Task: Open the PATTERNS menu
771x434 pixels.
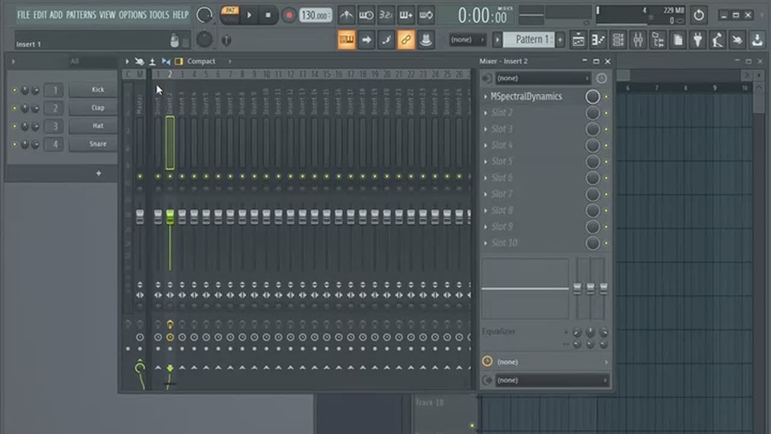Action: pyautogui.click(x=81, y=14)
